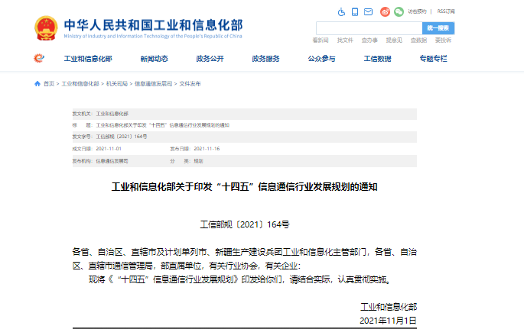Focus the site search input field
Screen dimensions: 524x329
pos(369,28)
